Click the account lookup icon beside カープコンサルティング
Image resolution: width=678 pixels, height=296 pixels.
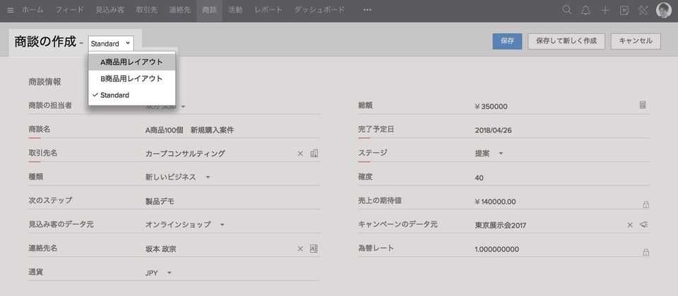(x=314, y=153)
